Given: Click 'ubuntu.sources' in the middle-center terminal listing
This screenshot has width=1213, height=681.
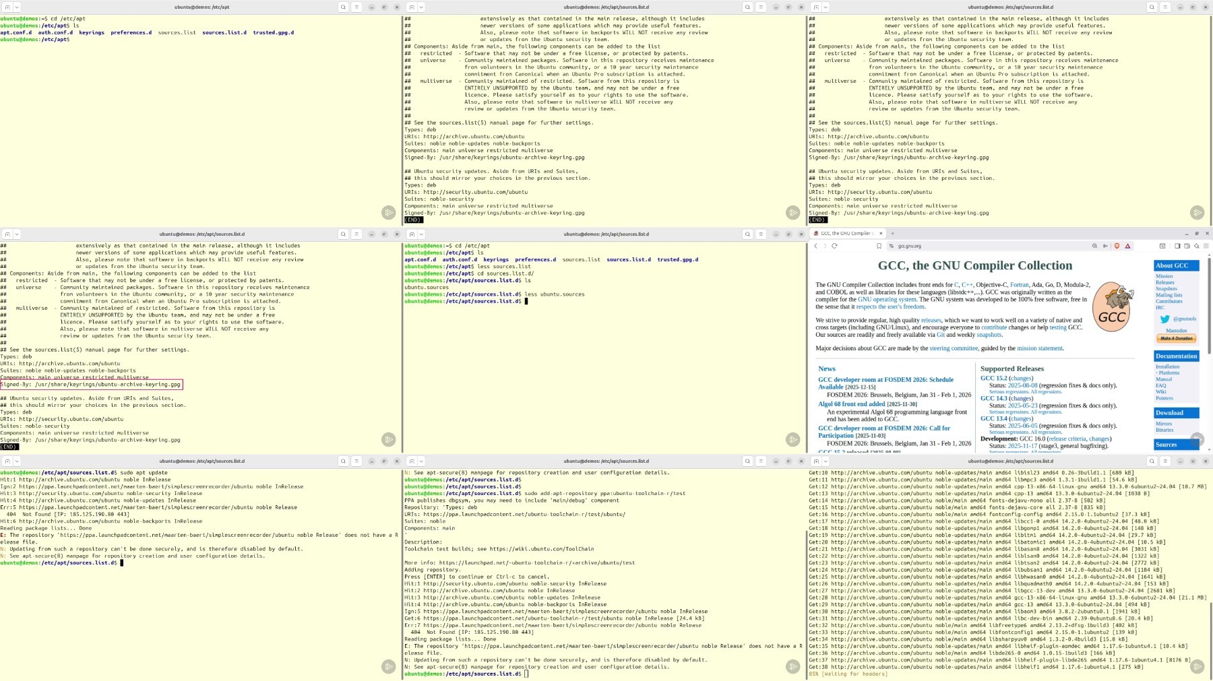Looking at the screenshot, I should (426, 287).
